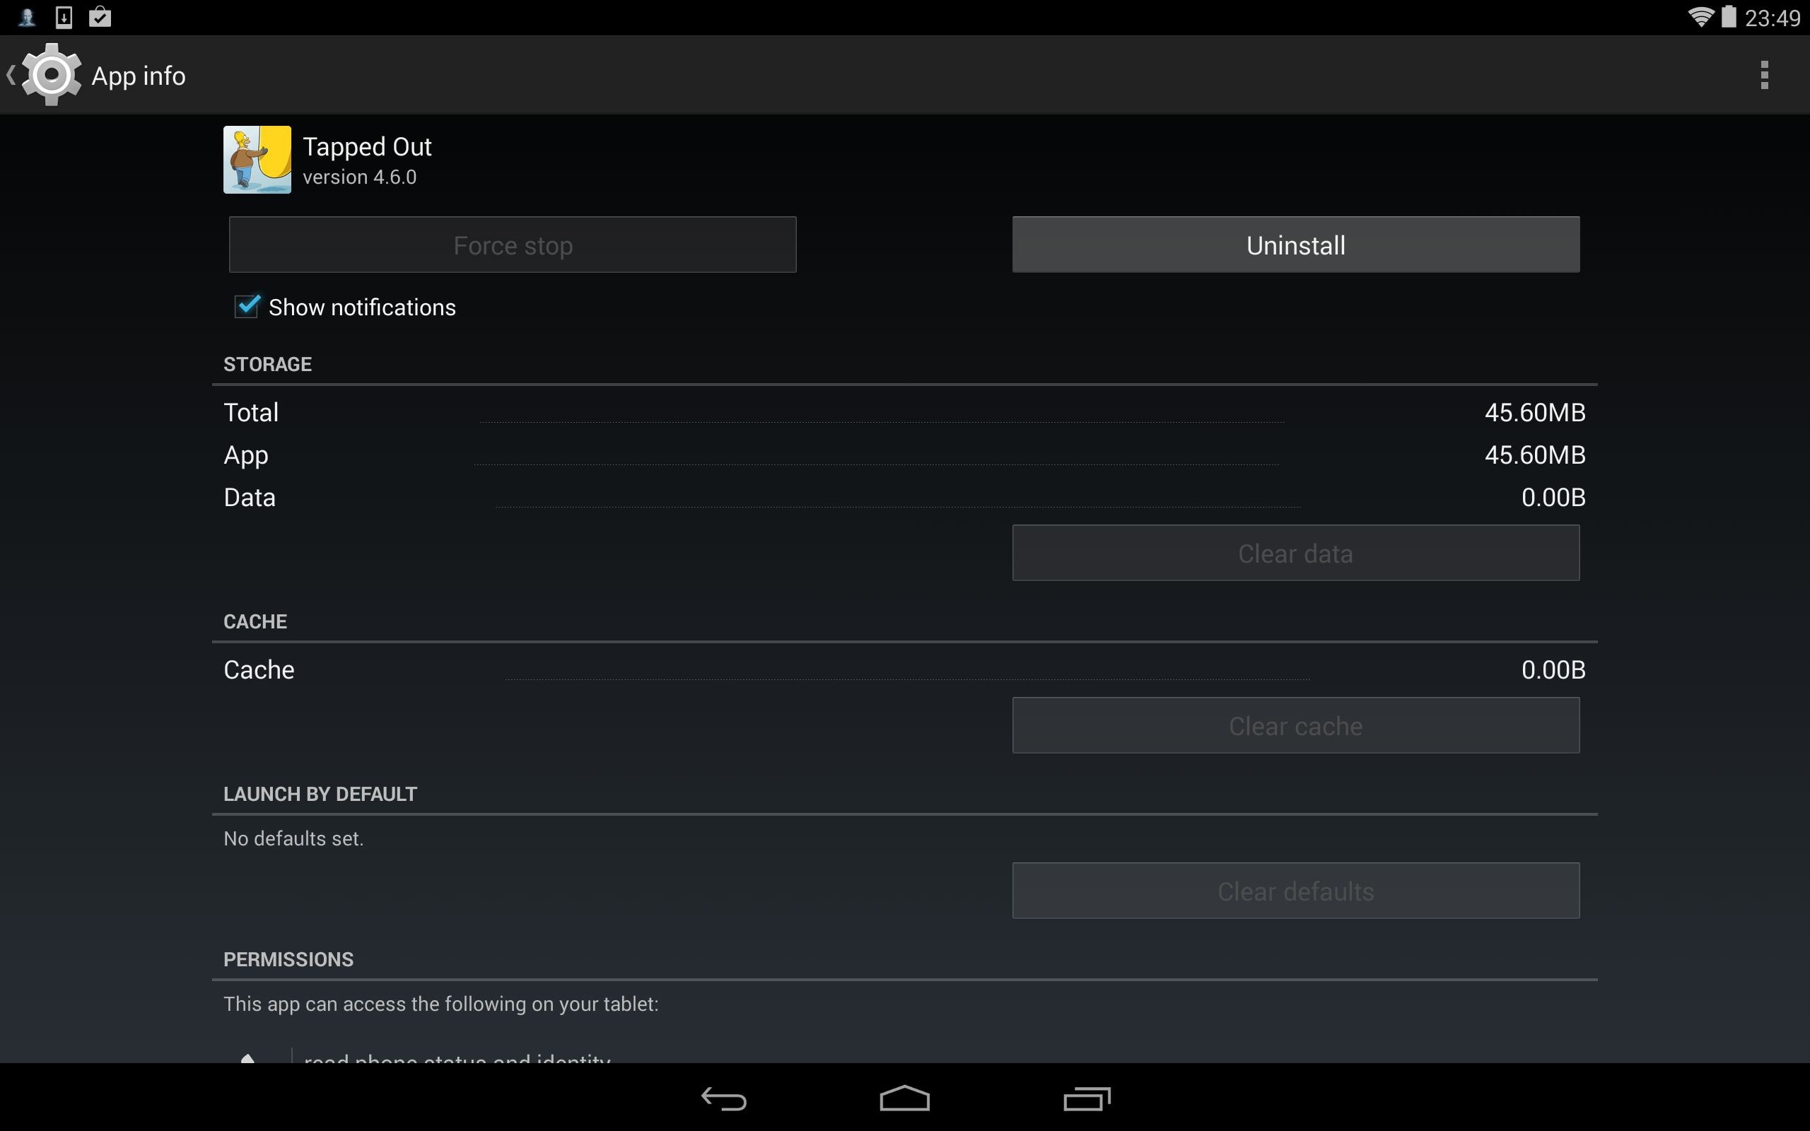Select App info menu label
The width and height of the screenshot is (1810, 1131).
tap(139, 74)
